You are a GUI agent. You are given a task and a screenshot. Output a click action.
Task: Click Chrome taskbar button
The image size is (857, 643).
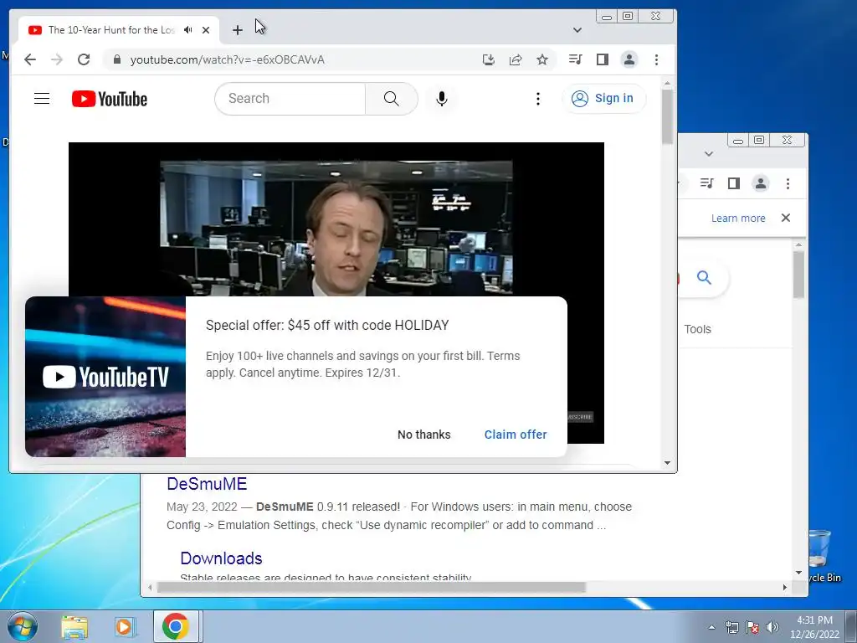176,626
